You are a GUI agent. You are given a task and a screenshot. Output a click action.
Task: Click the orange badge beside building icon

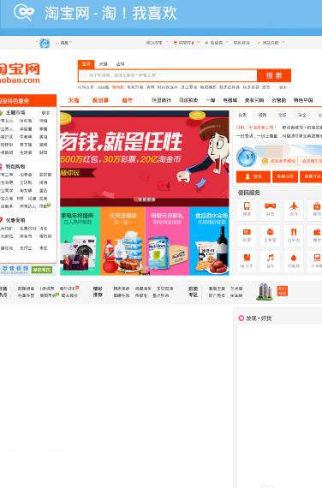282,291
